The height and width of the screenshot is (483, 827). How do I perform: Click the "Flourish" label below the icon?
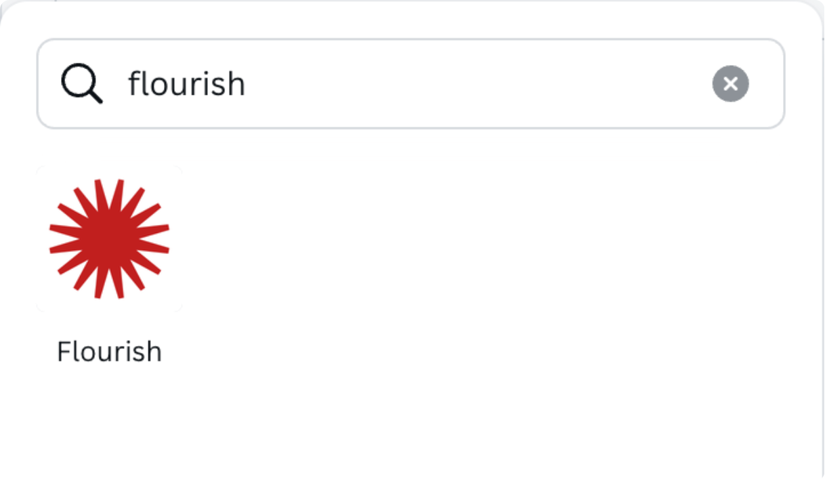(109, 352)
